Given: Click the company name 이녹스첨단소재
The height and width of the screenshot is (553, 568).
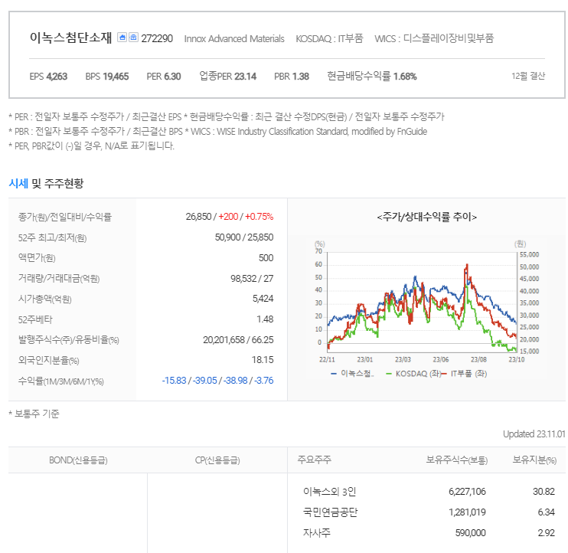Looking at the screenshot, I should tap(70, 38).
